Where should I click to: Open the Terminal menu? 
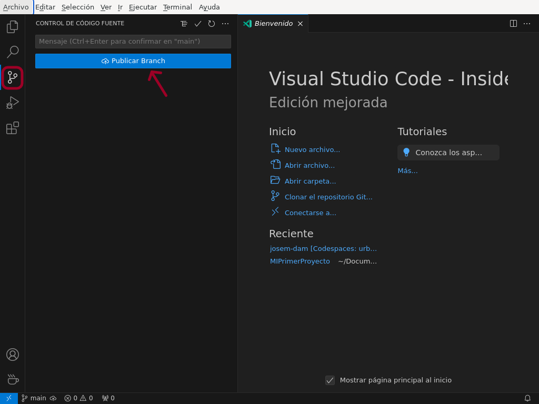tap(177, 7)
